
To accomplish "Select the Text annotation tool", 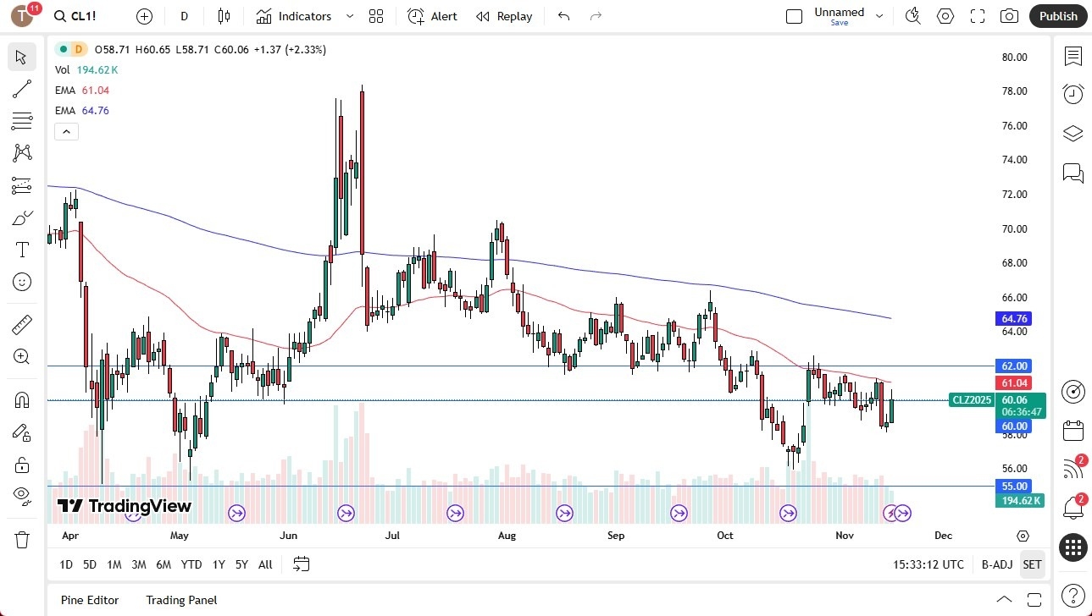I will tap(22, 250).
